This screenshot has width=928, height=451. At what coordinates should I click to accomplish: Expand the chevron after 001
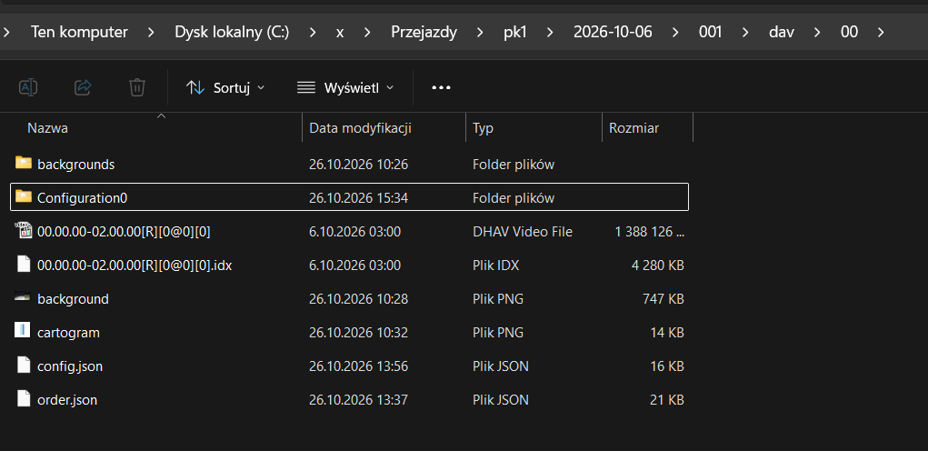coord(745,33)
